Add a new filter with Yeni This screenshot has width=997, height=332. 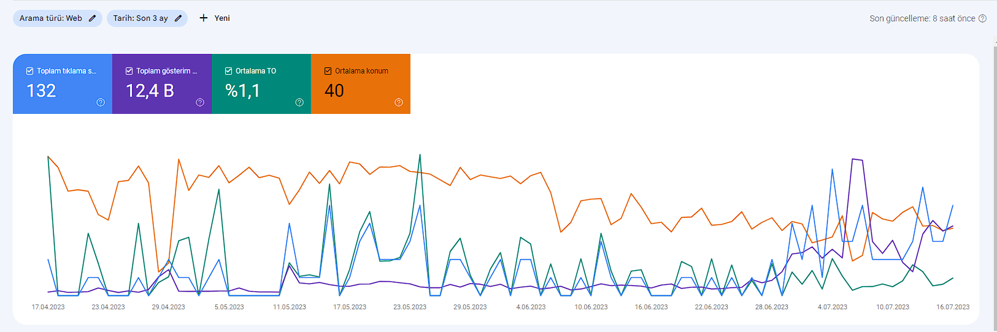[x=215, y=18]
